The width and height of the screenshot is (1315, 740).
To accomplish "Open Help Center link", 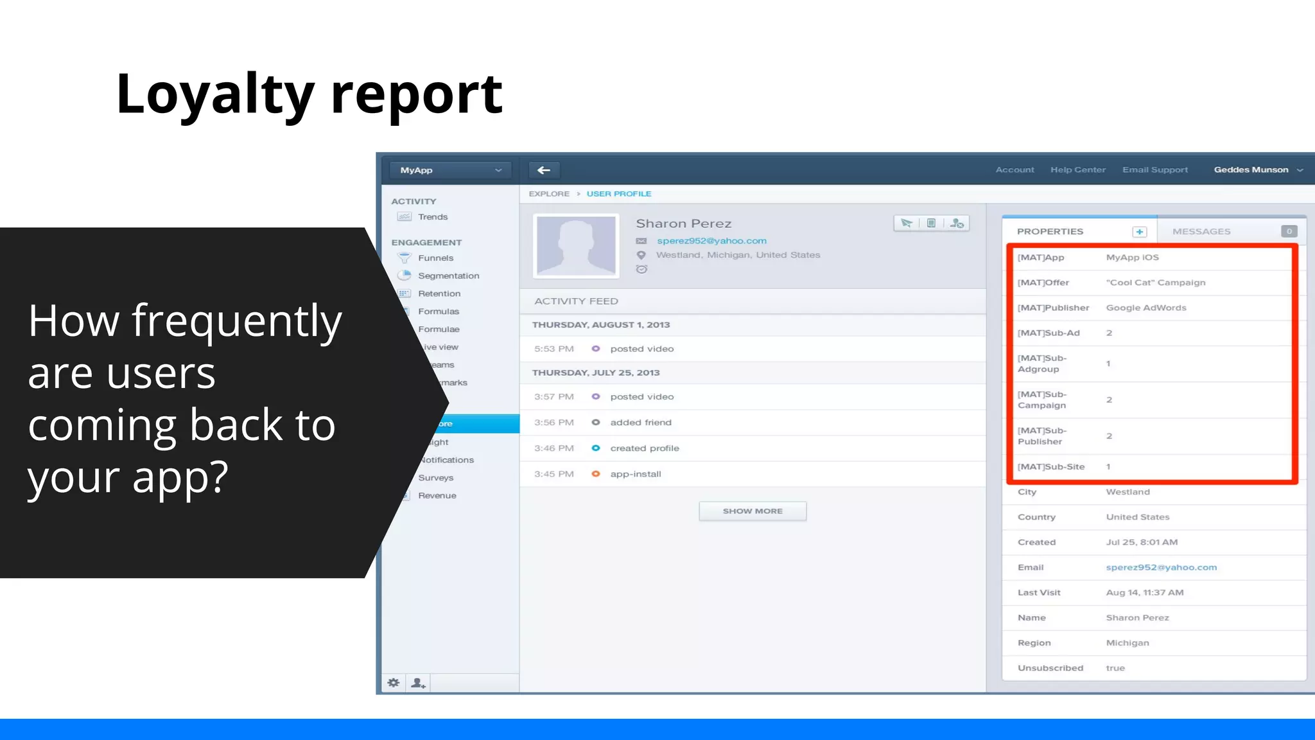I will tap(1078, 170).
